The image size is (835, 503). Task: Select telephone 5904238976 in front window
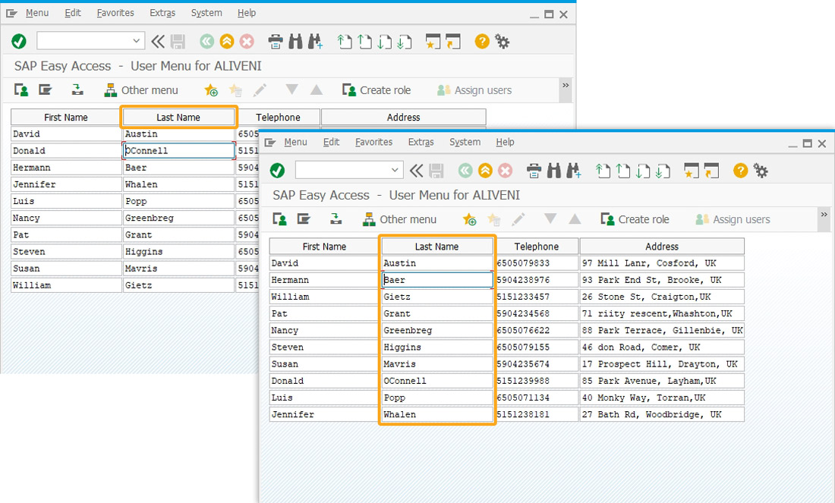536,280
